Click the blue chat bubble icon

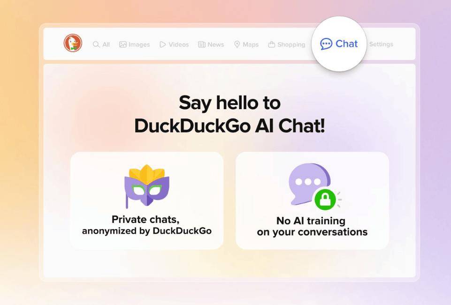coord(326,44)
